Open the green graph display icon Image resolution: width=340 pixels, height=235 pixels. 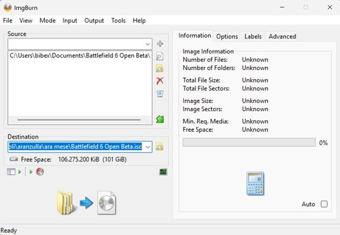pos(163,172)
